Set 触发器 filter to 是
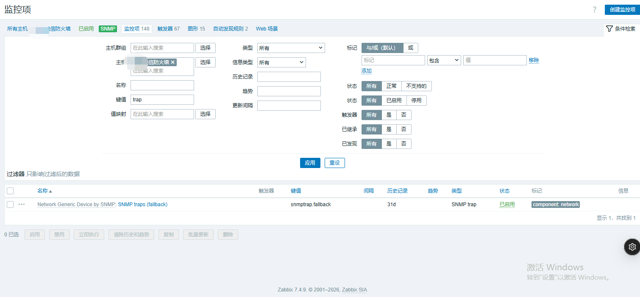 [389, 115]
